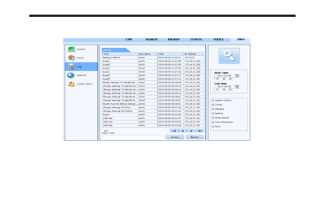The height and width of the screenshot is (209, 314).
Task: Click the magnifier search icon
Action: pyautogui.click(x=229, y=56)
